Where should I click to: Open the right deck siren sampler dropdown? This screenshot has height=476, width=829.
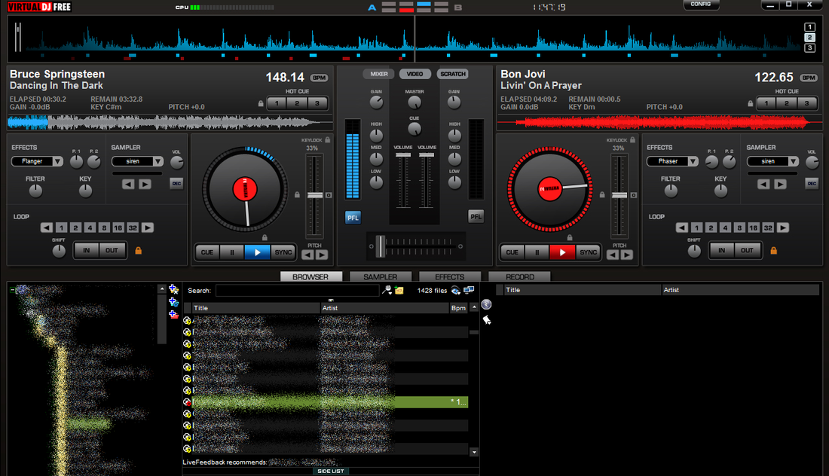pyautogui.click(x=793, y=161)
